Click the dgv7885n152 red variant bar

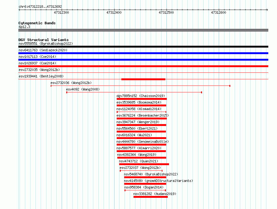pos(142,99)
